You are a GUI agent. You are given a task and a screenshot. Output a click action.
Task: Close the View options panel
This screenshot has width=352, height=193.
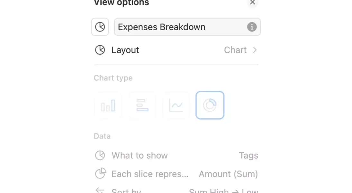click(x=253, y=3)
